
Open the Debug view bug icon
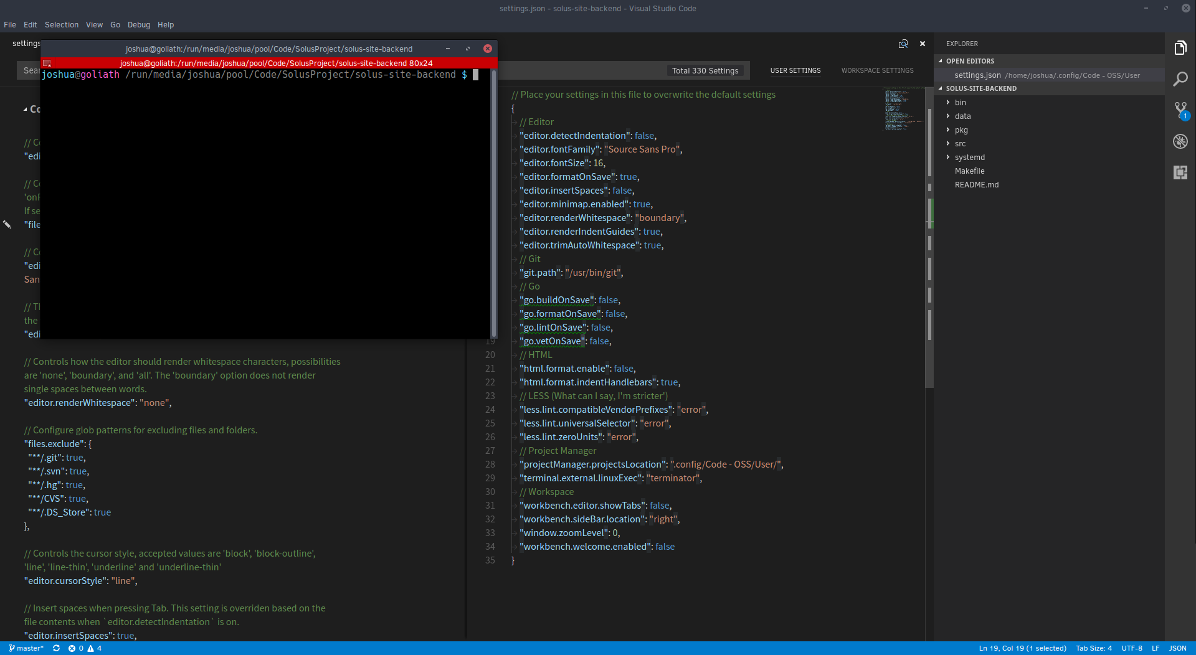[x=1180, y=141]
